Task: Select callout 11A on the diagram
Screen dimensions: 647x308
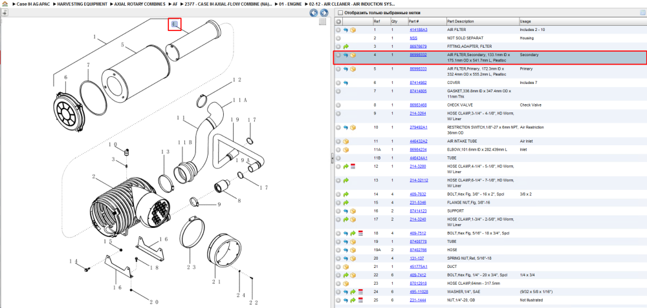Action: (x=240, y=100)
